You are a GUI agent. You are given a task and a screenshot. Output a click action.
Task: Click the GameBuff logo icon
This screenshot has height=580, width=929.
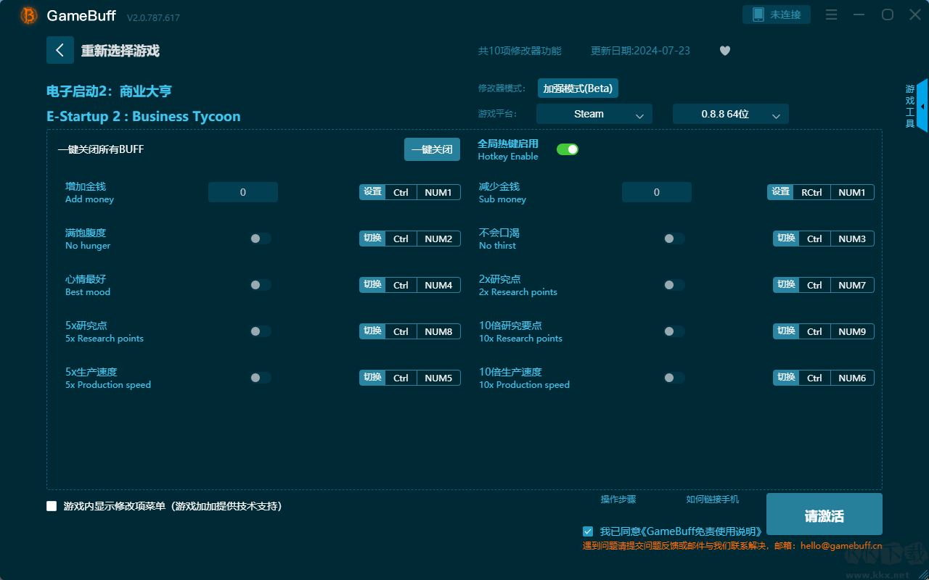29,15
